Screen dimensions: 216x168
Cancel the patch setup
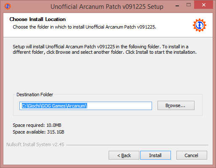192,155
